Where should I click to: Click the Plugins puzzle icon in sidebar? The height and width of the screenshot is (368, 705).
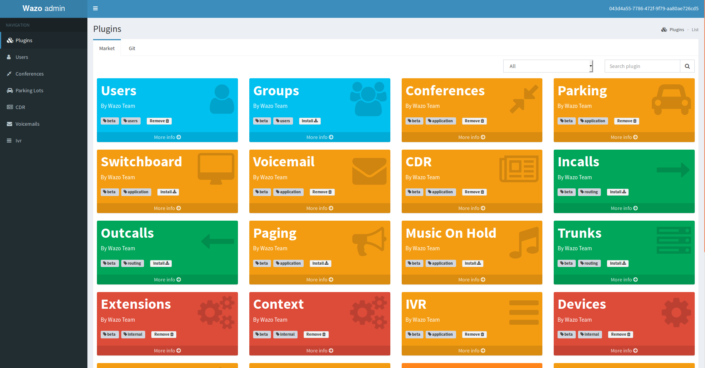(10, 40)
